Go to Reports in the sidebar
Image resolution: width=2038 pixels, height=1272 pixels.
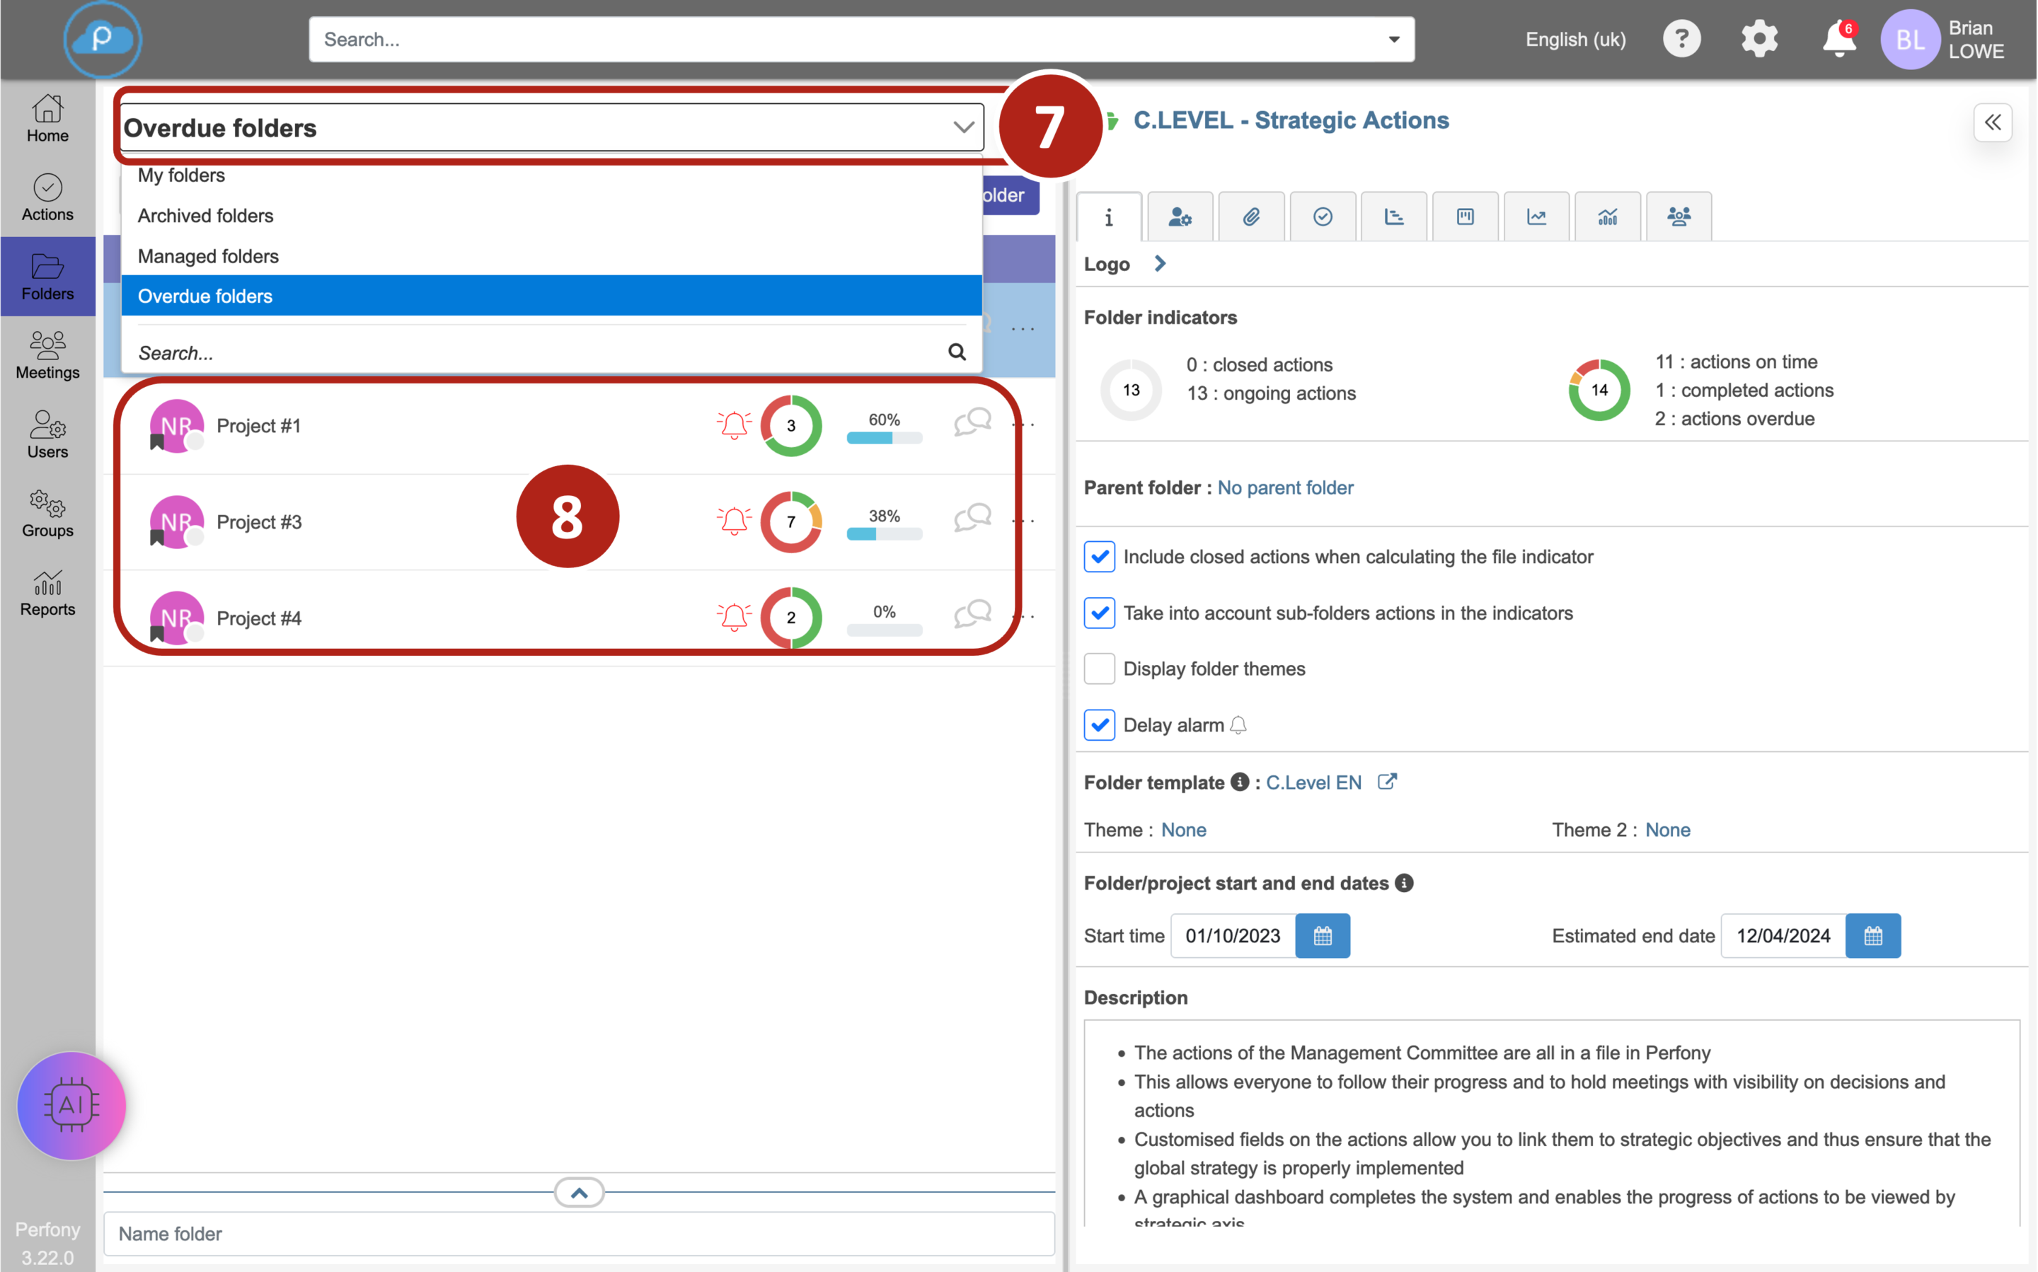(47, 593)
